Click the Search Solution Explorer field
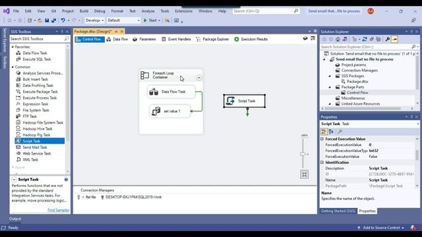Image resolution: width=422 pixels, height=237 pixels. click(x=366, y=47)
